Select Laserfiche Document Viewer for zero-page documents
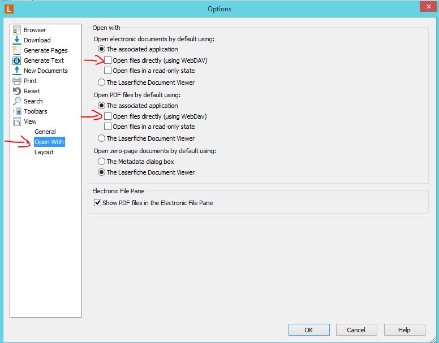Viewport: 439px width, 343px height. click(101, 172)
